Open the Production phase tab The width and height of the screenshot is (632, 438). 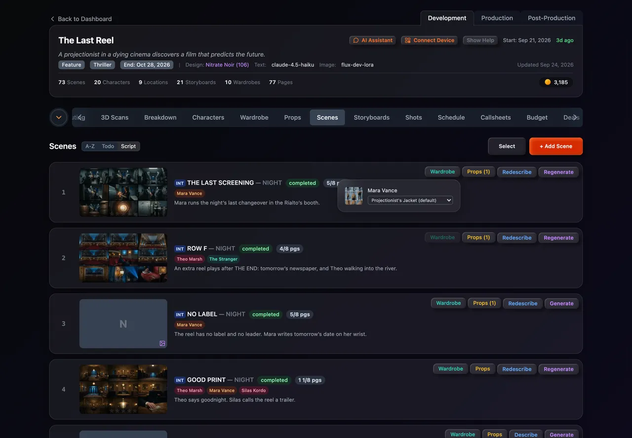click(497, 18)
